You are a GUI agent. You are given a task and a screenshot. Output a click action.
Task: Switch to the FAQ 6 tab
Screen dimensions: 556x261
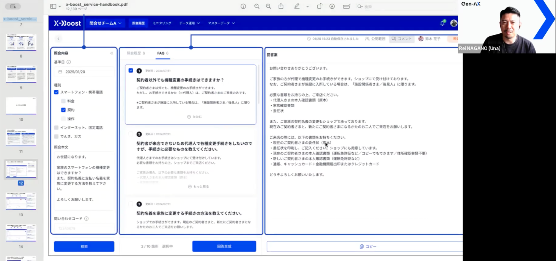click(x=162, y=53)
